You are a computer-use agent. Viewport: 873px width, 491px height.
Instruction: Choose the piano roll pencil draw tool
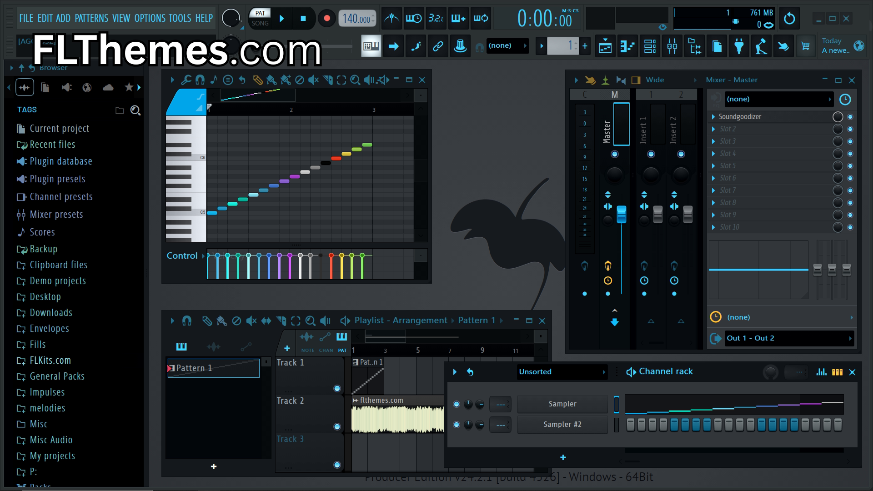click(x=257, y=80)
